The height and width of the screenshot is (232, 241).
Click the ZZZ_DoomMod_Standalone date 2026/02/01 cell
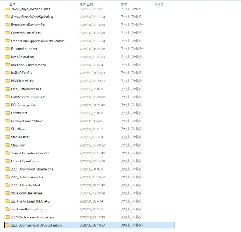coord(92,169)
